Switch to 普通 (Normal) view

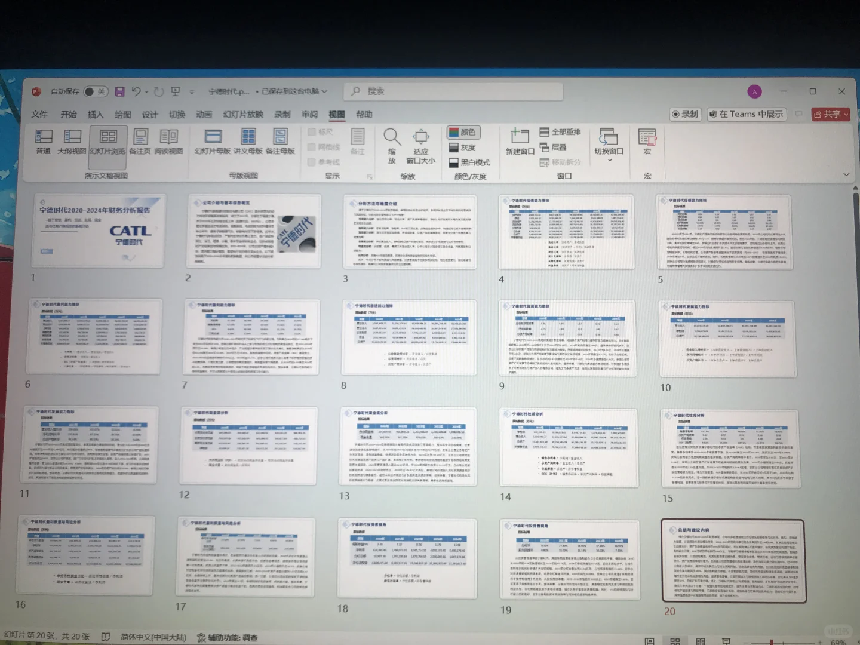pos(44,142)
